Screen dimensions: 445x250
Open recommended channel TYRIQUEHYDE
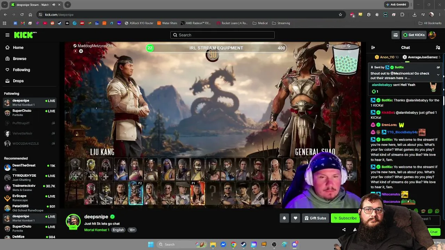30,177
